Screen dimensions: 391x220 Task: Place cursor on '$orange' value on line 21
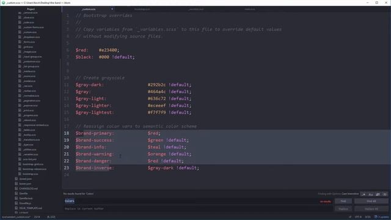156,154
